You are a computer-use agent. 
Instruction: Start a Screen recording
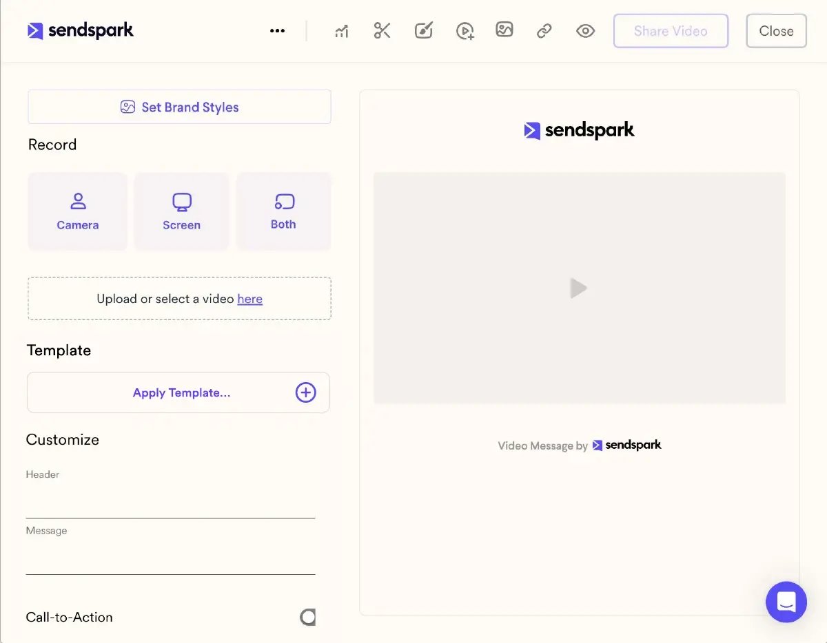tap(181, 211)
